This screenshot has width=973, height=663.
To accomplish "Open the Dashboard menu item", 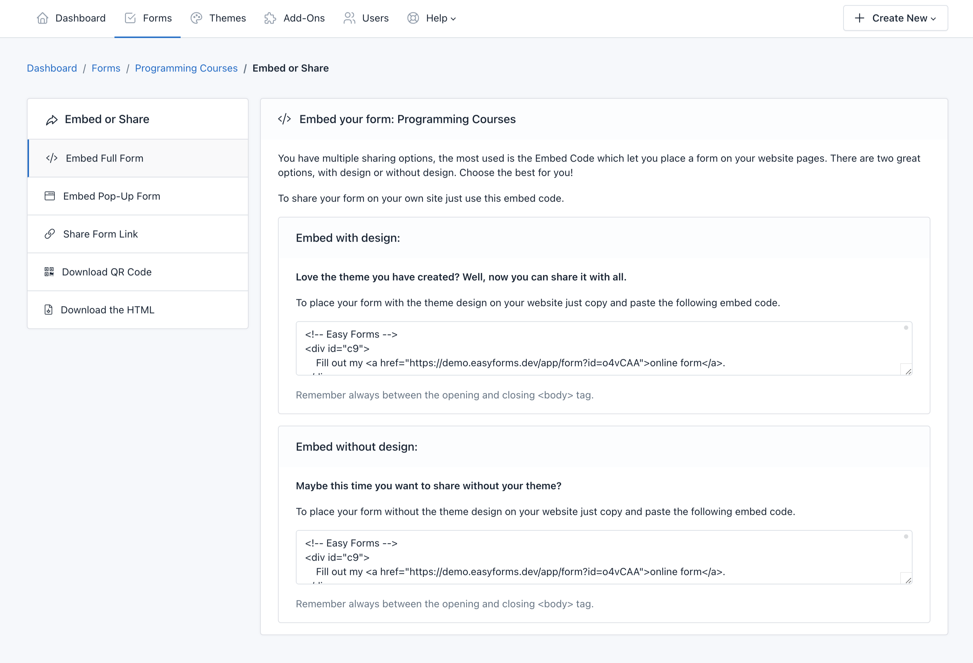I will tap(80, 18).
